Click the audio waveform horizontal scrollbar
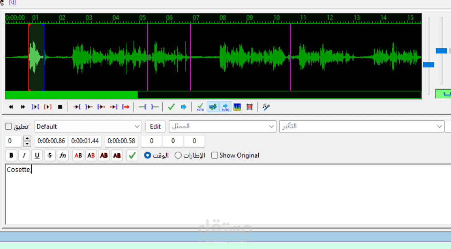This screenshot has width=451, height=249. pos(213,95)
